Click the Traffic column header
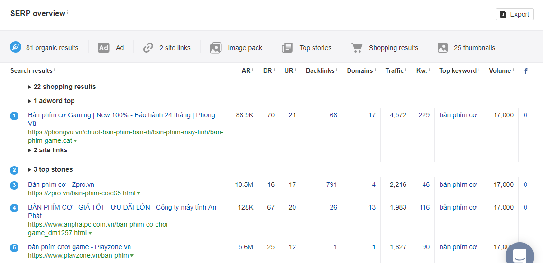 tap(395, 70)
